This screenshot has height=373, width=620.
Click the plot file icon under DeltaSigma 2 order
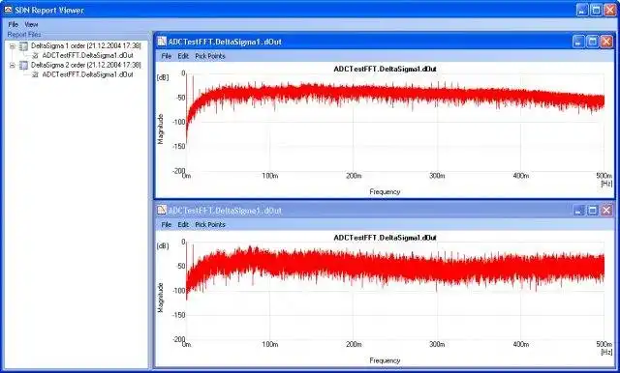35,74
